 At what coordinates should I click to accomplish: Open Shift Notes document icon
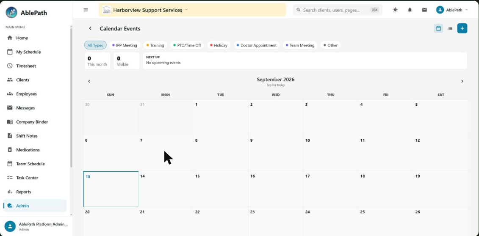10,136
